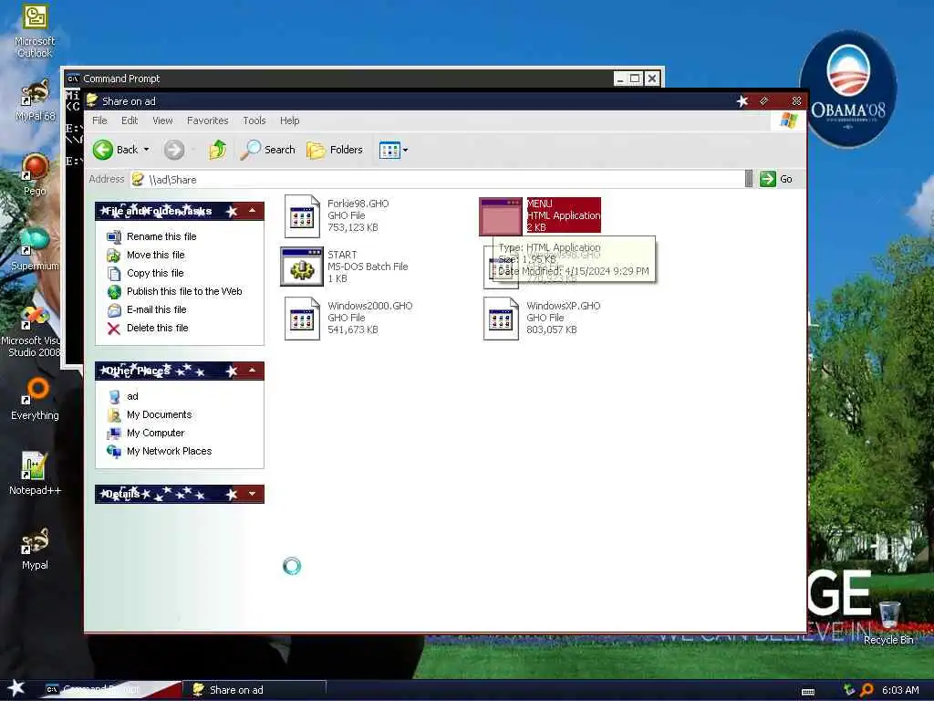Open MyPal 68 desktop shortcut
Screen dimensions: 934x701
tap(35, 100)
